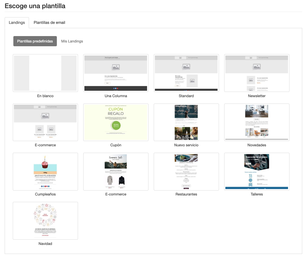Open the Navidad Christmas template thumbnail
This screenshot has height=258, width=306.
(x=45, y=220)
